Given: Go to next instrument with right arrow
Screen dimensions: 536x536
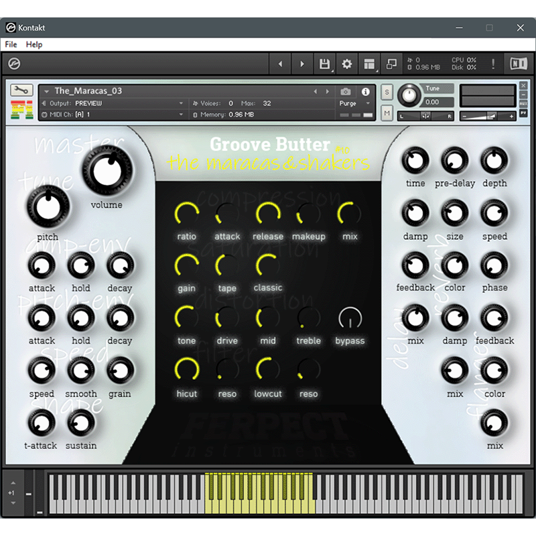Looking at the screenshot, I should 302,64.
